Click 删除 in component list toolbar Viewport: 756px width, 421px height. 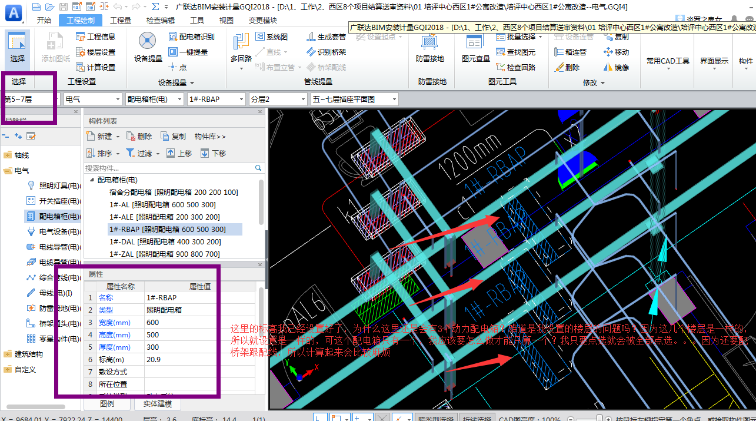point(139,136)
